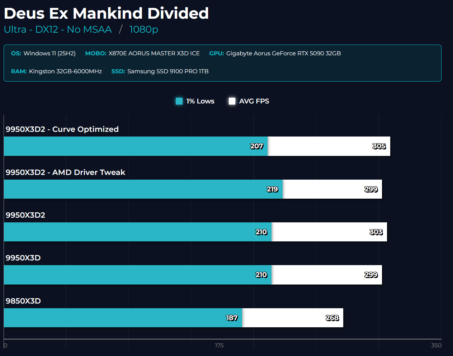Click the Deus Ex Mankind Divided title

point(106,14)
